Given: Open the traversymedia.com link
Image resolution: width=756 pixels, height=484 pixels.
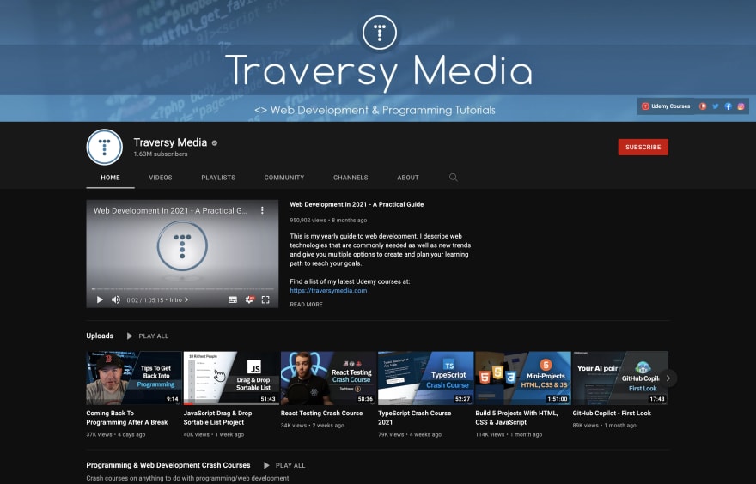Looking at the screenshot, I should [x=328, y=290].
